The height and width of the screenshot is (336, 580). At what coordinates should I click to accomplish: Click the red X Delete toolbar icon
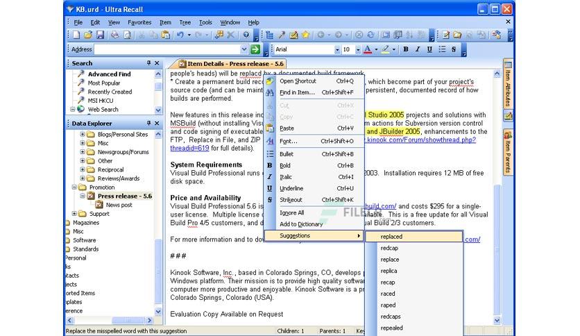click(230, 35)
